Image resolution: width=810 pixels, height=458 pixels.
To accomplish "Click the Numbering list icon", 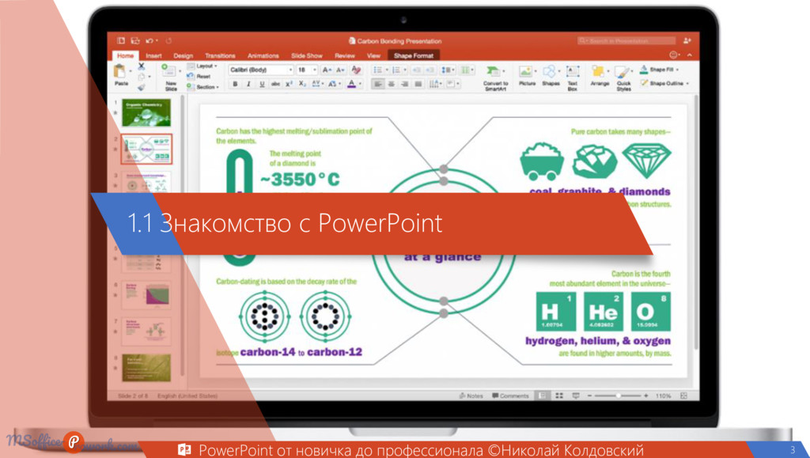I will click(396, 70).
